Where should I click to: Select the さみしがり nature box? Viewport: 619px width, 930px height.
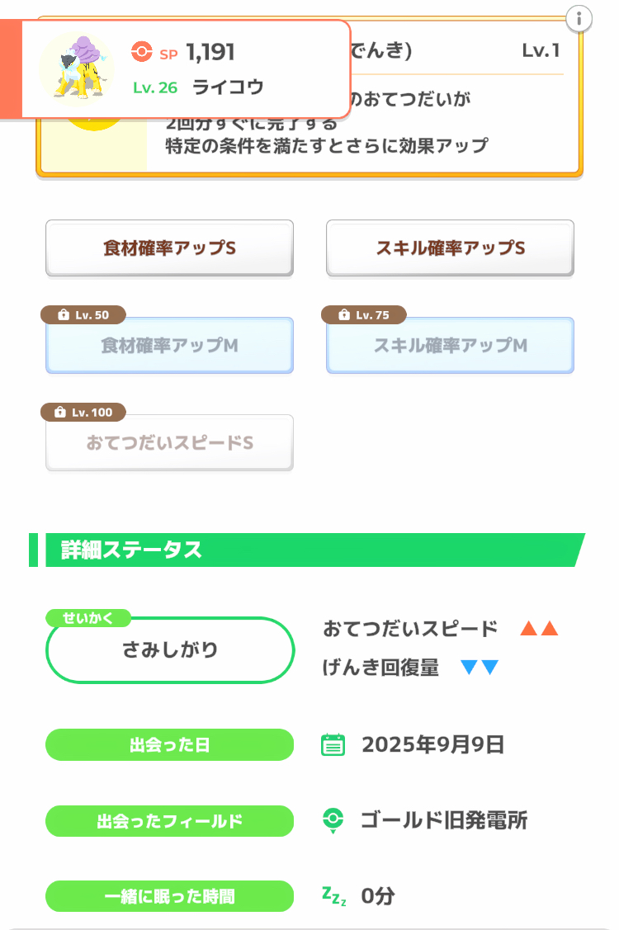click(x=170, y=650)
